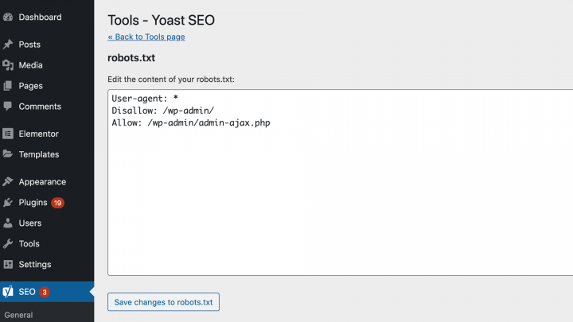Click the Plugins update count badge
This screenshot has height=322, width=573.
click(58, 203)
